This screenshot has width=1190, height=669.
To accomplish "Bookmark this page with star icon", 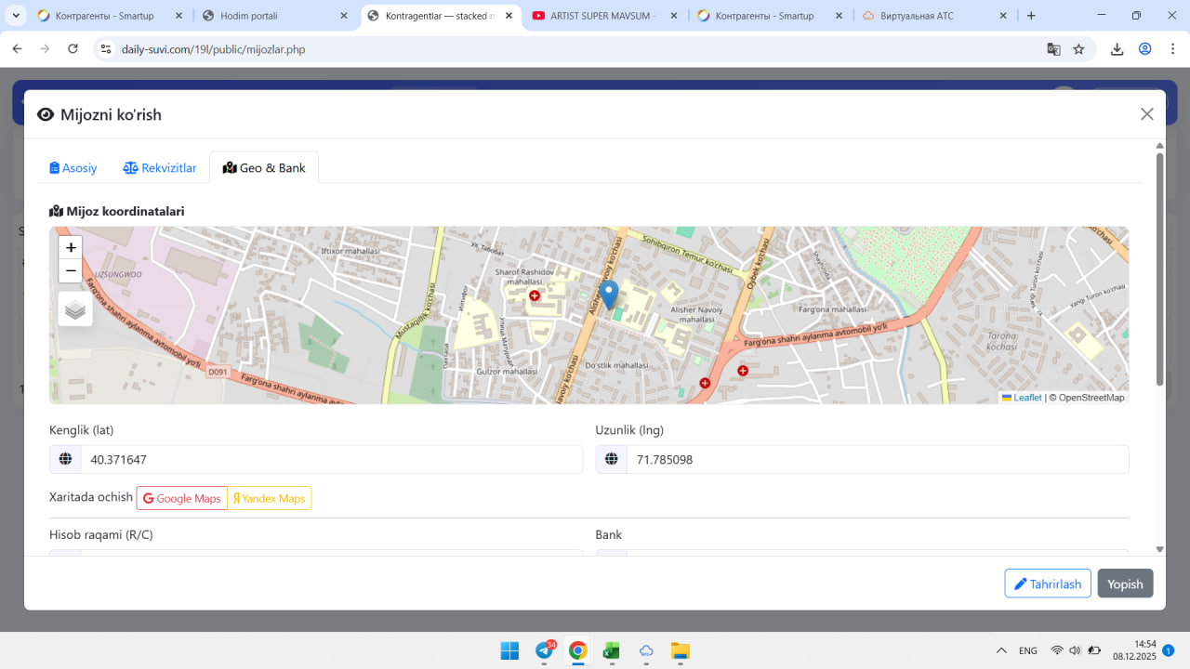I will (1078, 49).
